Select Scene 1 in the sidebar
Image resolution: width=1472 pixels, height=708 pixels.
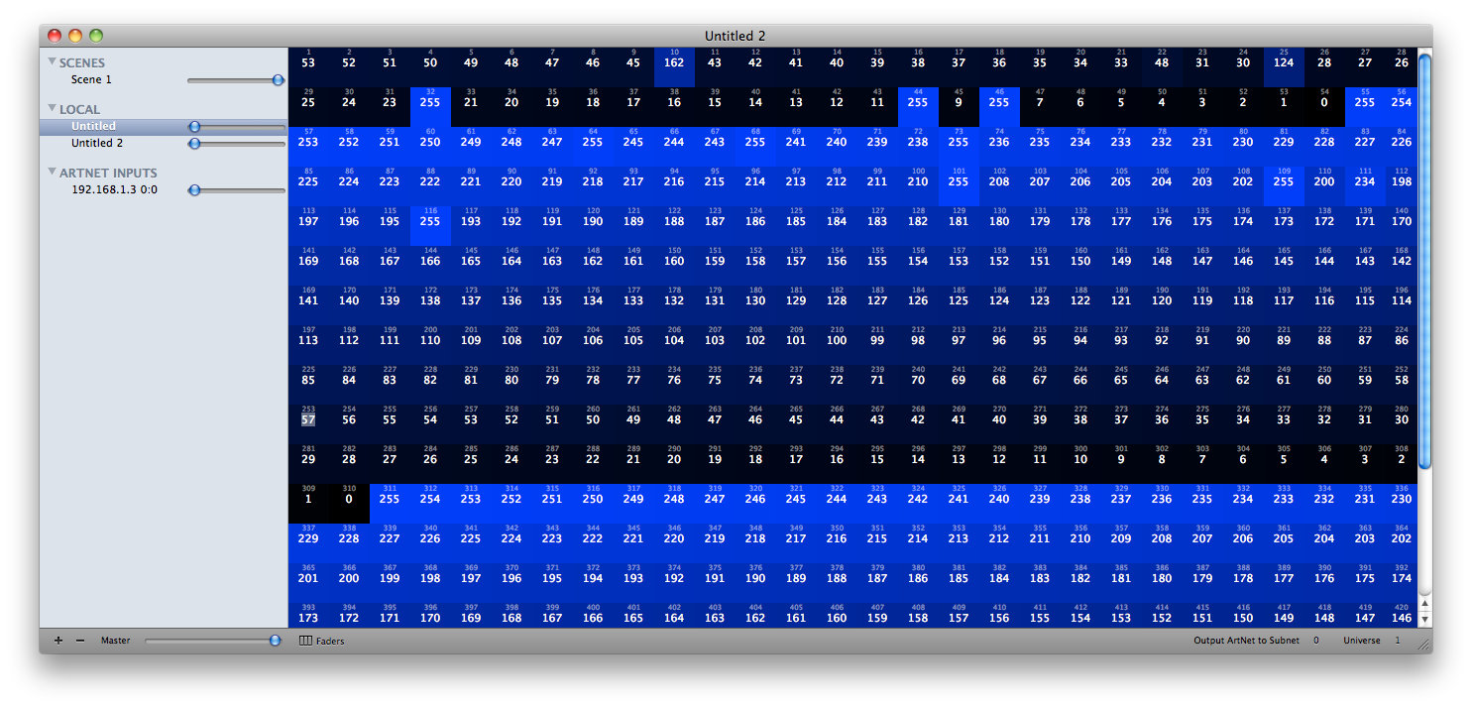(91, 79)
